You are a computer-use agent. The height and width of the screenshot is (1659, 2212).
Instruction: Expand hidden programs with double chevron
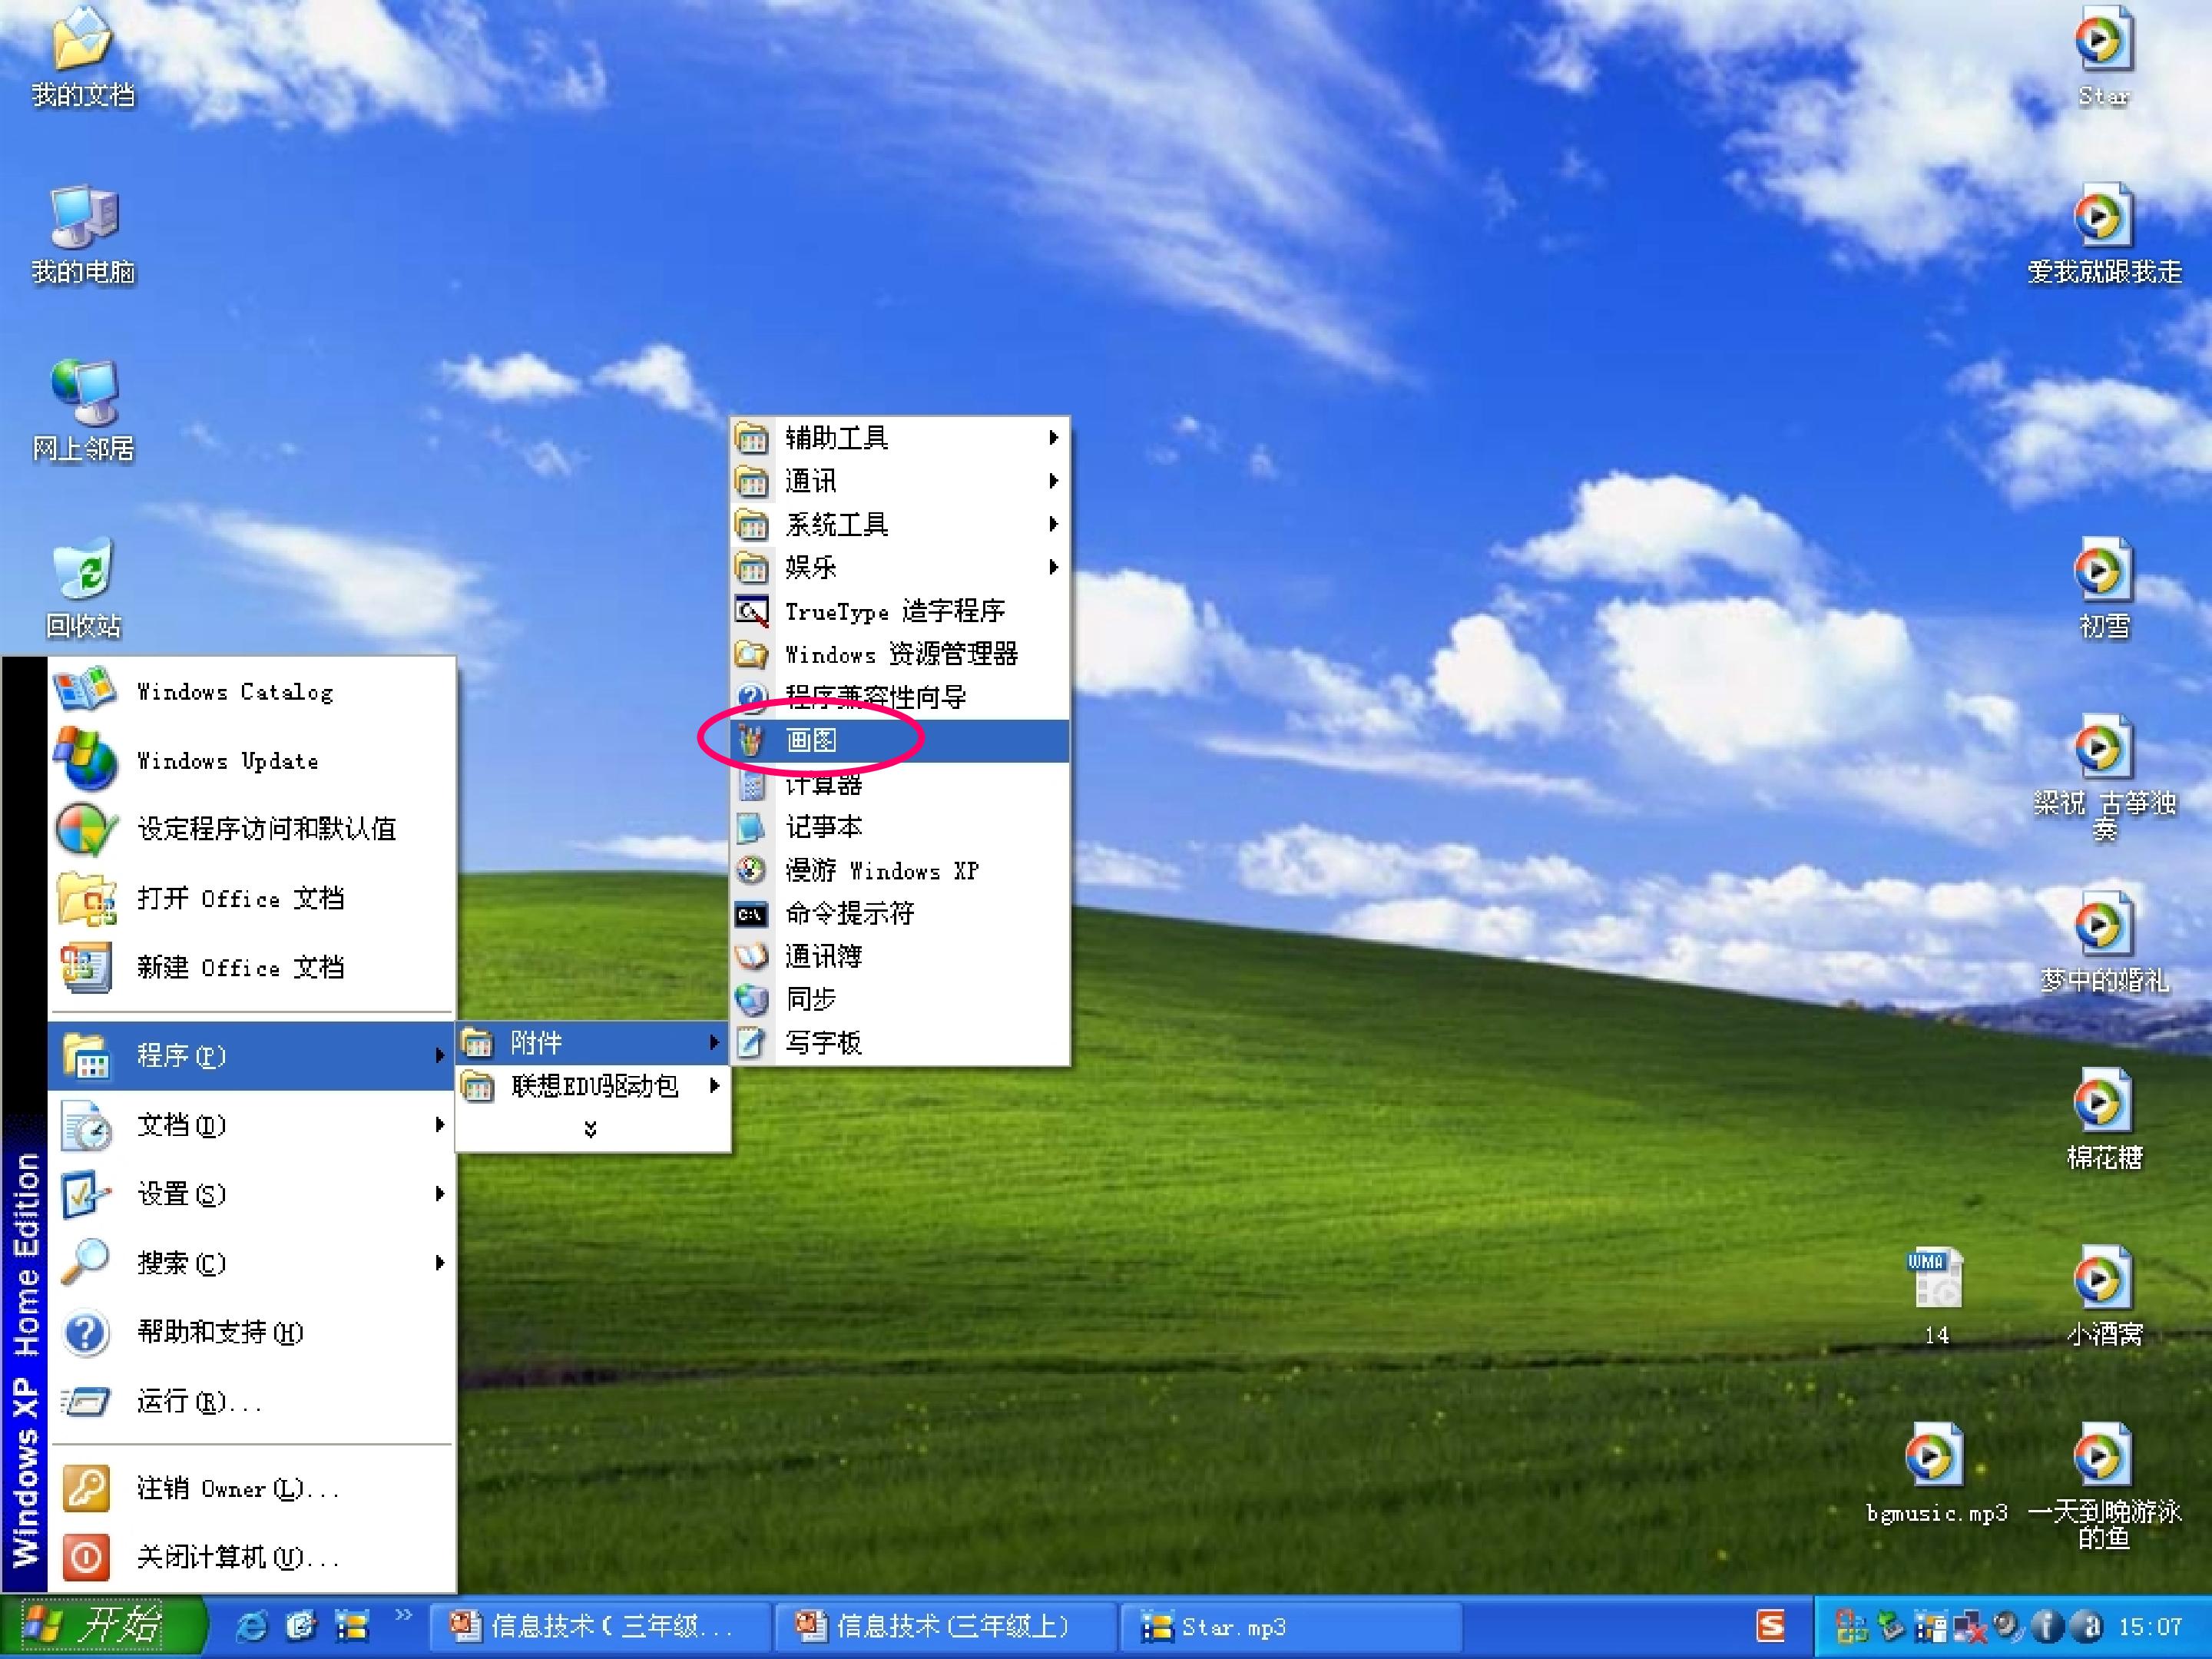[x=591, y=1129]
